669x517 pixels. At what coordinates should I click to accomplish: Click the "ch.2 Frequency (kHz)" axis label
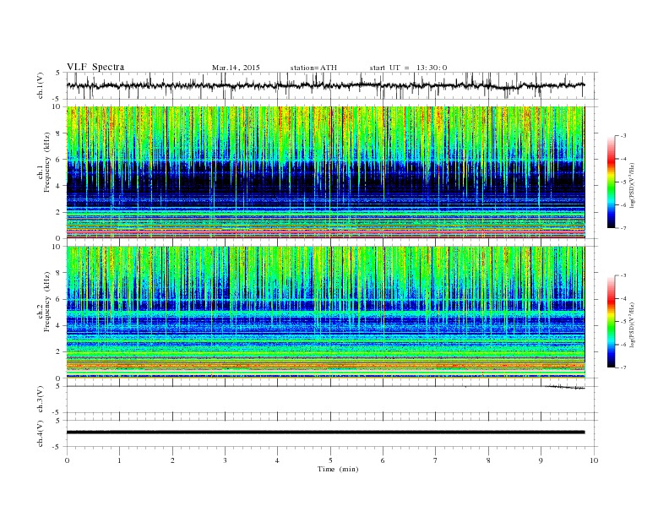point(43,301)
